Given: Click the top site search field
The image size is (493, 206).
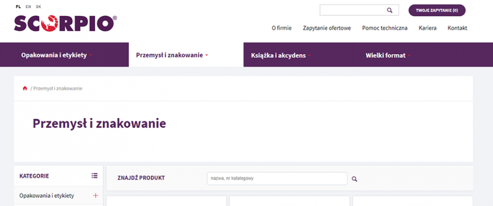Looking at the screenshot, I should pyautogui.click(x=359, y=10).
